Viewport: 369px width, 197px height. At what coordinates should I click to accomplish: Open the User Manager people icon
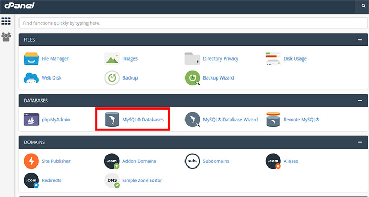click(x=6, y=37)
